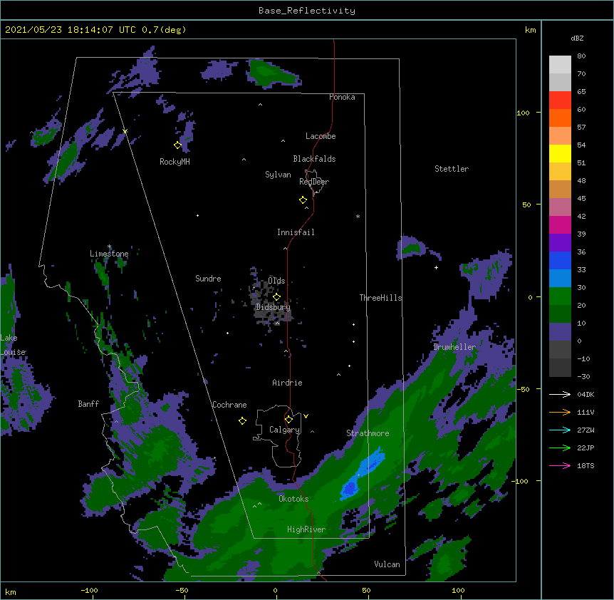Click the RockyMH label

point(175,162)
